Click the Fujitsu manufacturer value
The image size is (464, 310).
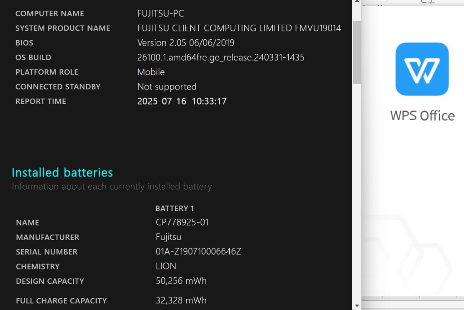tap(168, 237)
